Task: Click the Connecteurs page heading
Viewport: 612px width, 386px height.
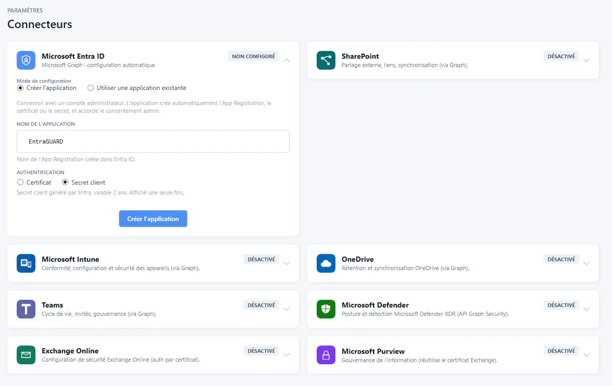Action: (x=40, y=24)
